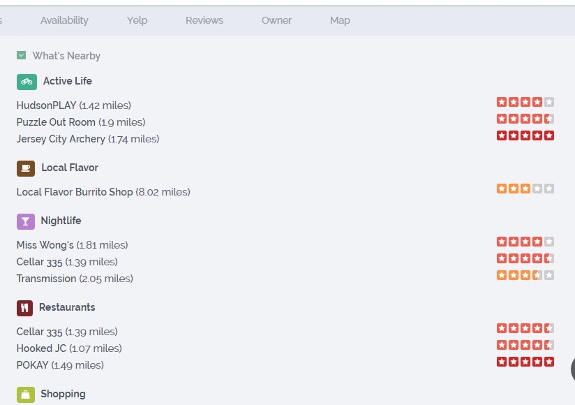Screen dimensions: 575x405
Task: Open the Map tab
Action: pyautogui.click(x=340, y=20)
